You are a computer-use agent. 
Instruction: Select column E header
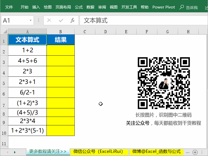126,32
